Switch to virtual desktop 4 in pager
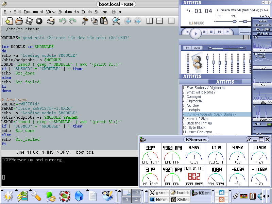This screenshot has width=272, height=204. point(136,199)
